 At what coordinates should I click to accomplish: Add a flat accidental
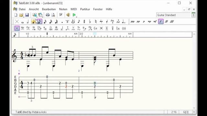(90, 22)
